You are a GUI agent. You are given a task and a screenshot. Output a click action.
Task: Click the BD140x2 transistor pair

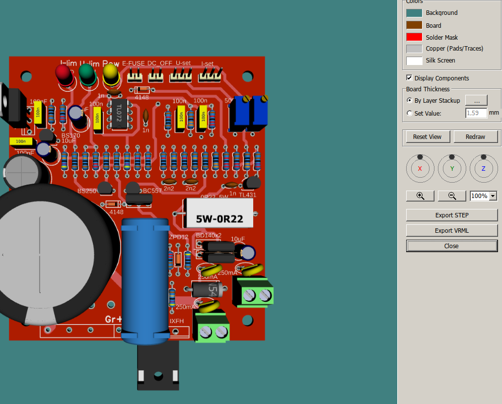coord(218,252)
